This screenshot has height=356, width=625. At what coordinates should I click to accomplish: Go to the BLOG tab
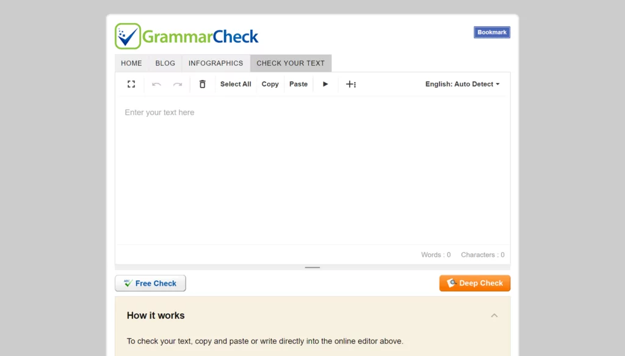(x=165, y=63)
